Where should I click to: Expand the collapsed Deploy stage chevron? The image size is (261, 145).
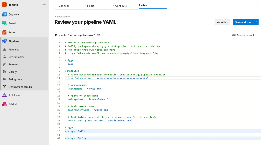coord(63,138)
